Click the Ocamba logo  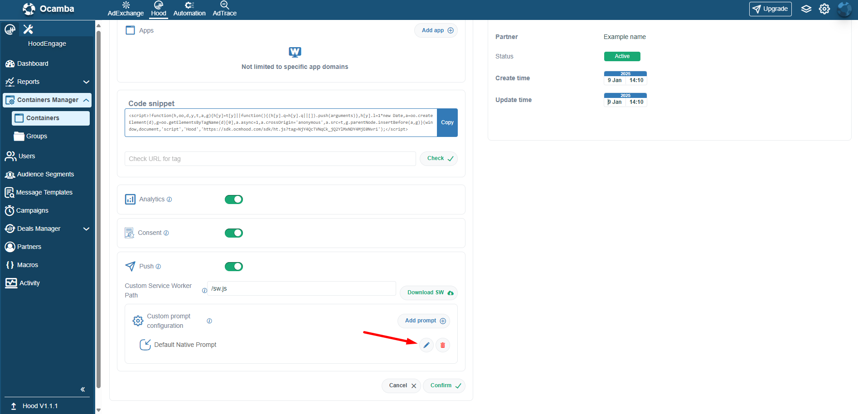(x=48, y=9)
